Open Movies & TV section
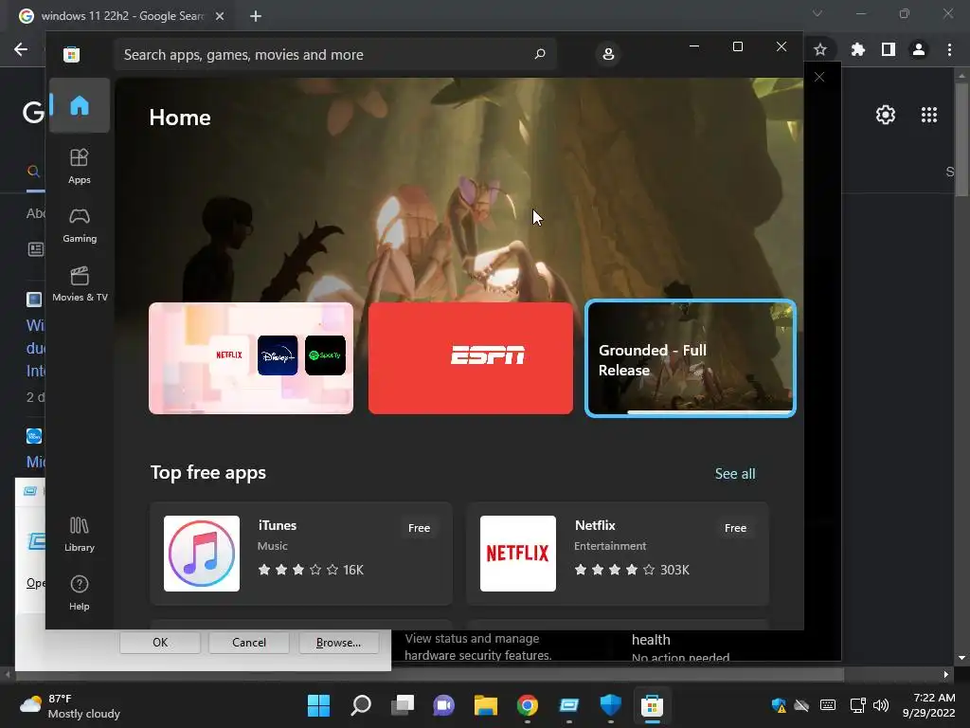This screenshot has width=970, height=728. coord(80,283)
